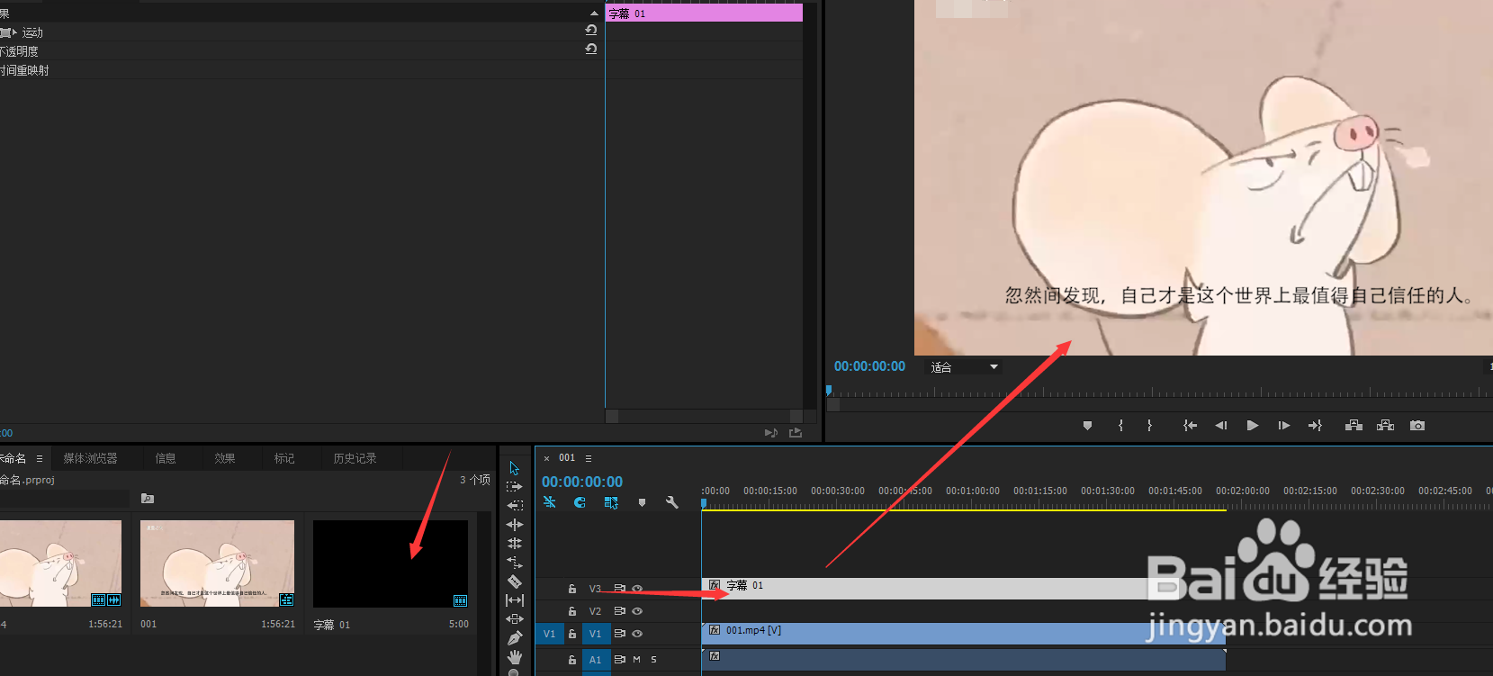
Task: Open sequence 001 panel menu
Action: click(589, 458)
